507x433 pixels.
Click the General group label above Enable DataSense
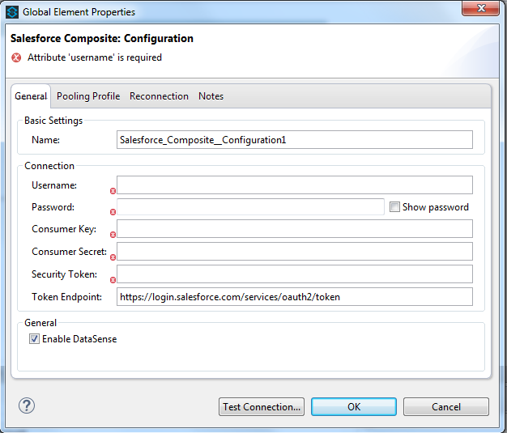[x=40, y=323]
